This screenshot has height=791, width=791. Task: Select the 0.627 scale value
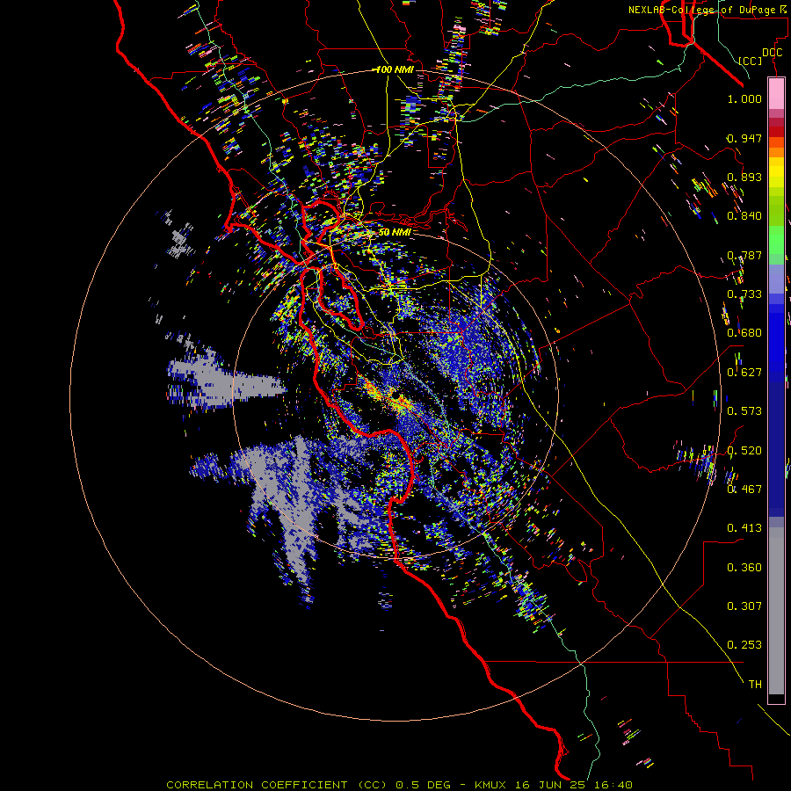click(744, 373)
